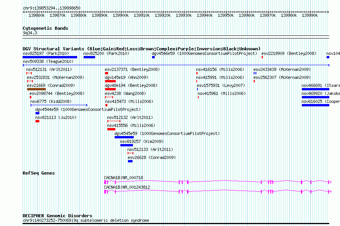This screenshot has height=226, width=340.
Task: Open nsv512131 (Arlt2011) variant
Action: tap(49, 69)
